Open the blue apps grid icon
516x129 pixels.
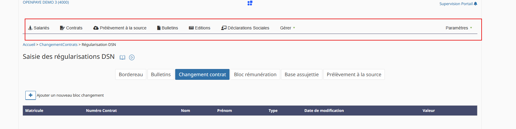(x=250, y=3)
